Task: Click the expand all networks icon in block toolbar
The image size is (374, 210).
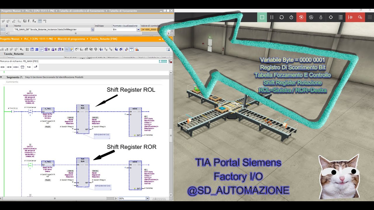Action: pyautogui.click(x=32, y=49)
